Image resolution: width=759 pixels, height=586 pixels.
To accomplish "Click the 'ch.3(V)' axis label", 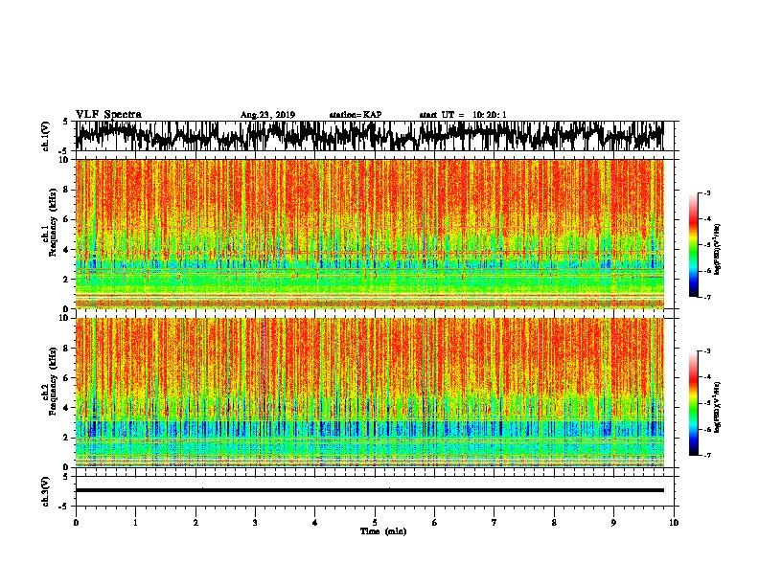I will [x=46, y=491].
